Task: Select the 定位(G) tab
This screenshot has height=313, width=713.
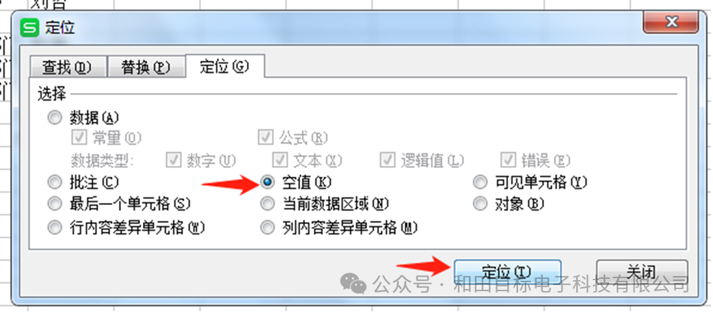Action: coord(225,66)
